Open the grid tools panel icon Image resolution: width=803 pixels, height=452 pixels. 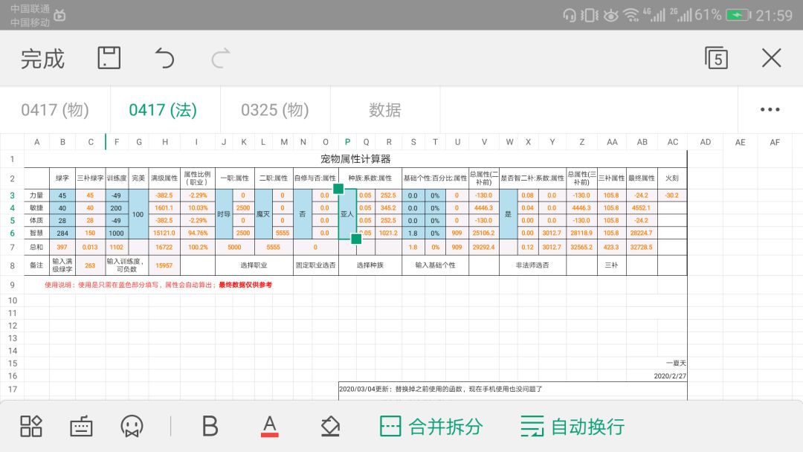[30, 426]
